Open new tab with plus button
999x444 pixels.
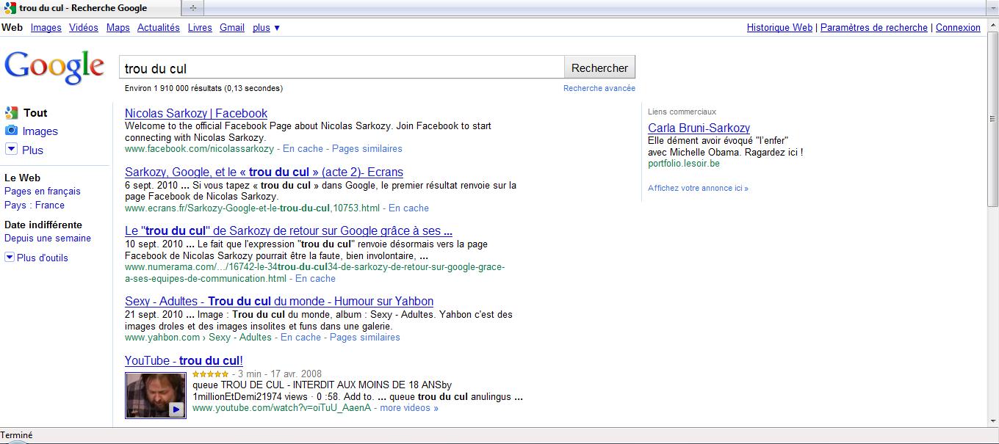[x=193, y=8]
